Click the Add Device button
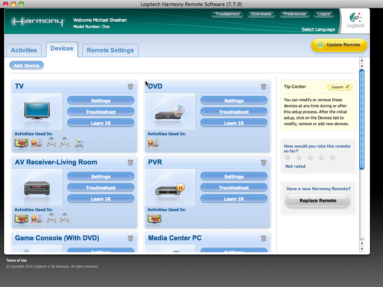 pos(27,65)
